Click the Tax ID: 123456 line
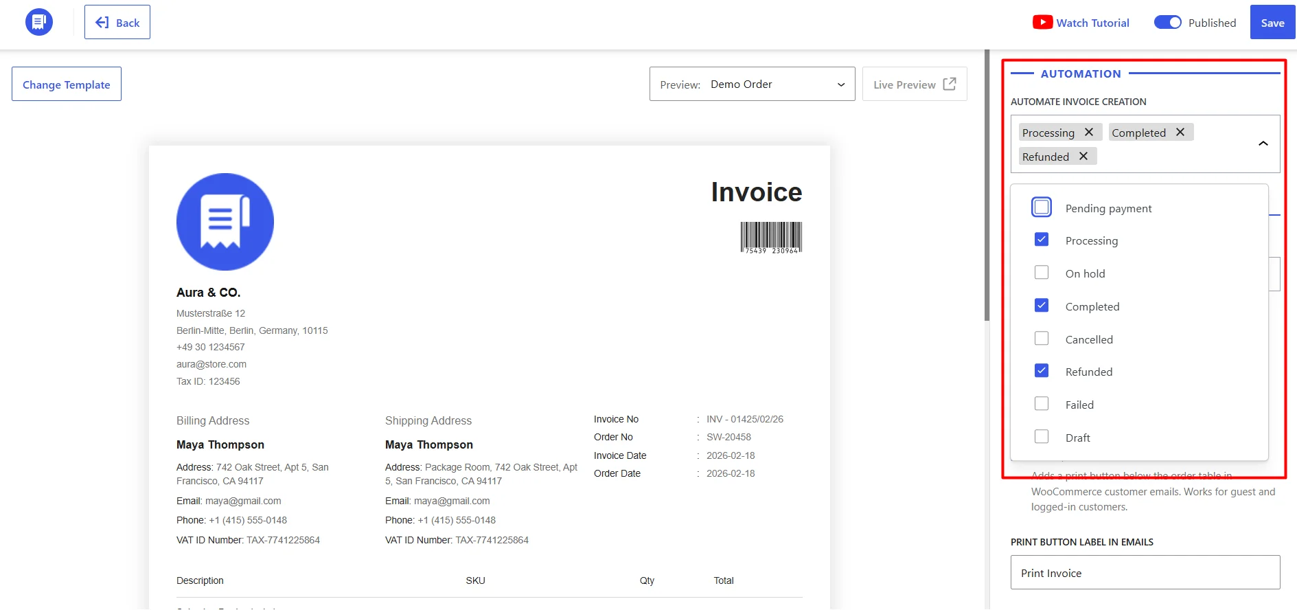Viewport: 1297px width, 610px height. tap(208, 381)
